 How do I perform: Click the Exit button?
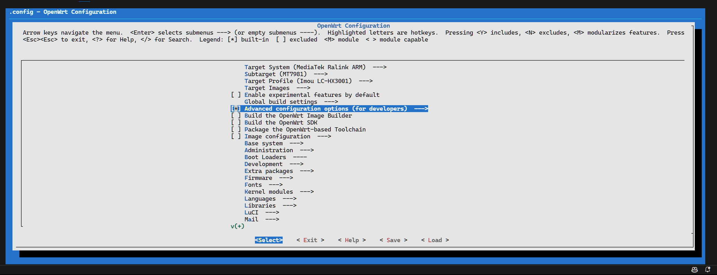click(x=310, y=240)
